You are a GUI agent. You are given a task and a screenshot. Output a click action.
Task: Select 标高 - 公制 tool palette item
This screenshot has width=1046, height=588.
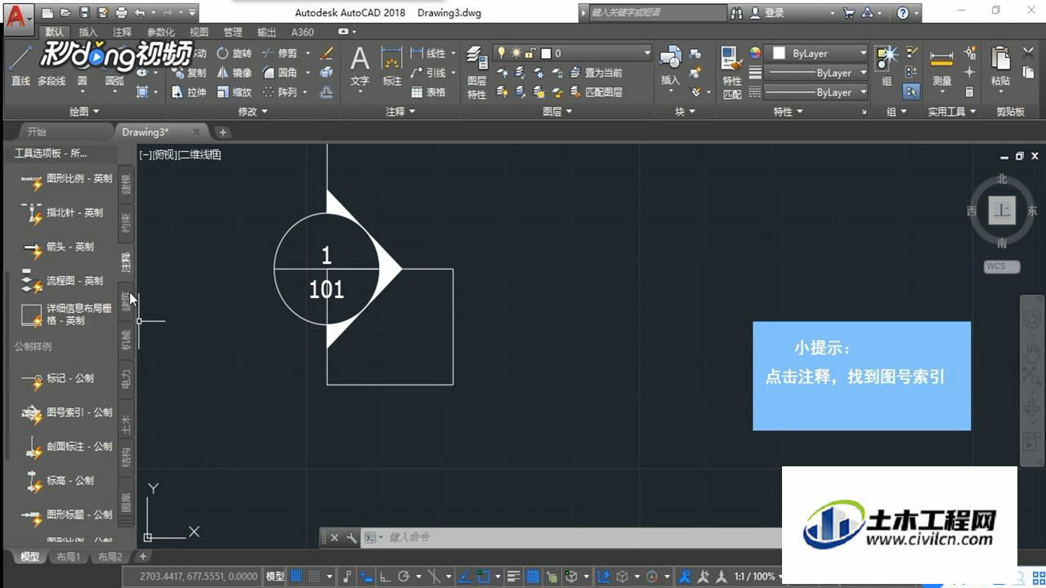tap(58, 481)
